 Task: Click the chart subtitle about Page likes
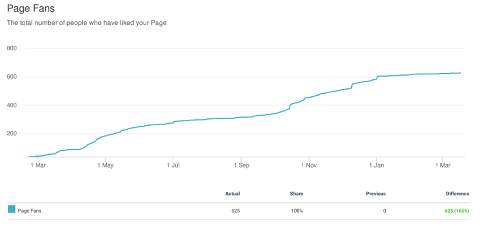tap(87, 23)
